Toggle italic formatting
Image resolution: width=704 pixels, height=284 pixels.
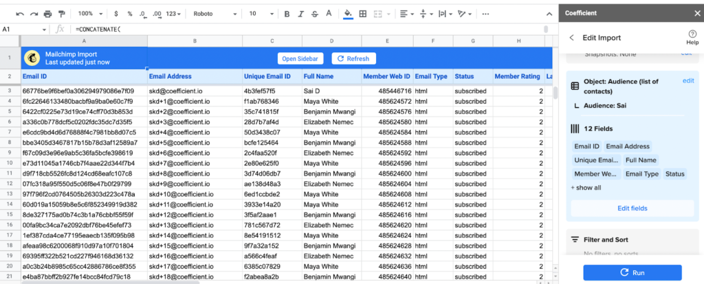(x=301, y=14)
